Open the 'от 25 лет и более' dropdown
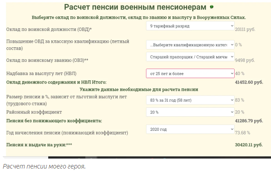The height and width of the screenshot is (174, 271). 190,73
